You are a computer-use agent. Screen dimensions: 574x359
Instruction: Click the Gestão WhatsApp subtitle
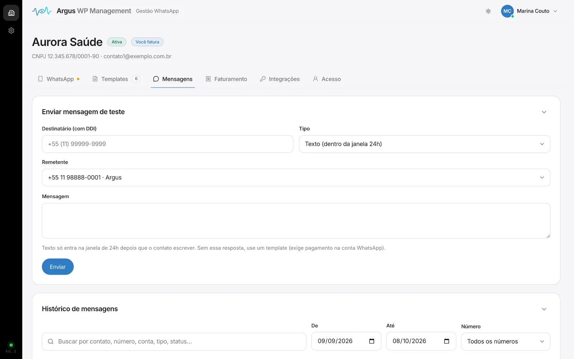click(157, 11)
